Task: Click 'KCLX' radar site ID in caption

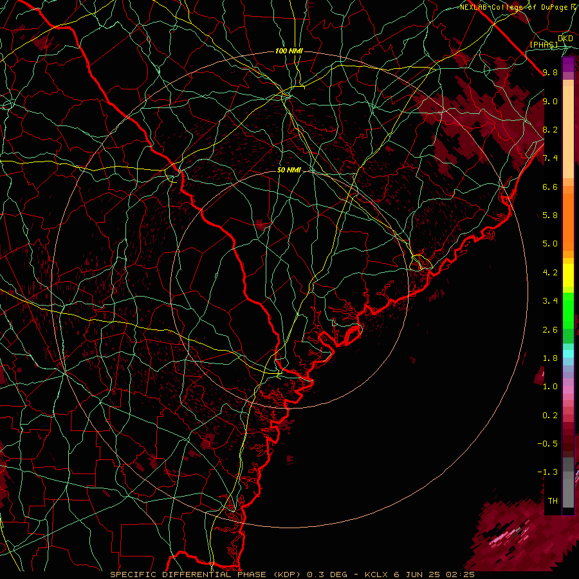Action: (x=376, y=574)
